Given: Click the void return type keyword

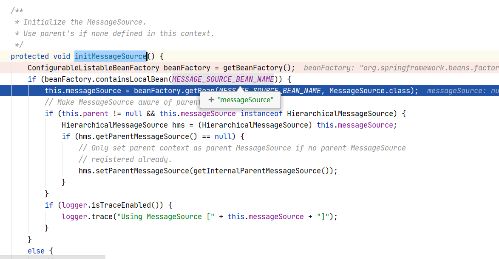Looking at the screenshot, I should click(x=62, y=56).
